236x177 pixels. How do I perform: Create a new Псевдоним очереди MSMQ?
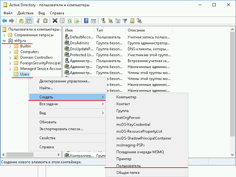coord(147,152)
